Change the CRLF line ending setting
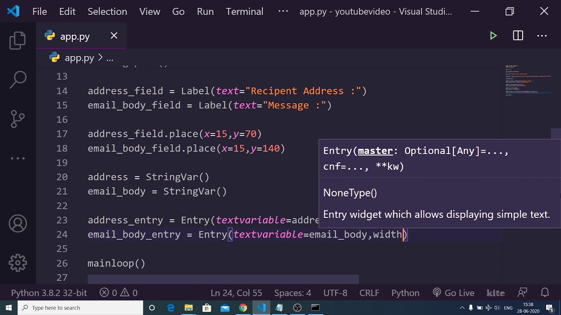Viewport: 561px width, 315px height. point(369,293)
